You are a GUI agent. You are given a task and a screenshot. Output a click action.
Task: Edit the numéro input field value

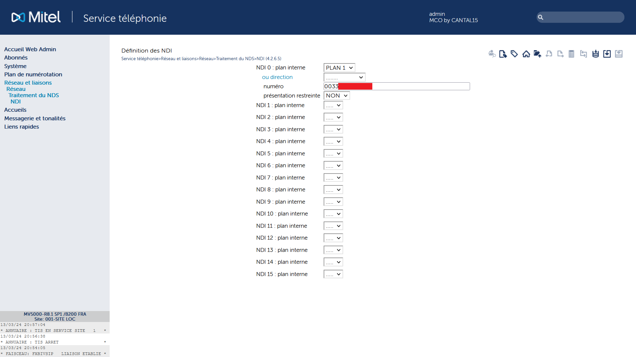tap(397, 86)
